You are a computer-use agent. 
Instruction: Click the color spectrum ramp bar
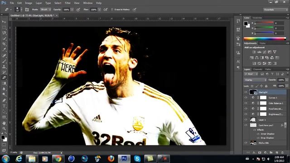tap(265, 38)
